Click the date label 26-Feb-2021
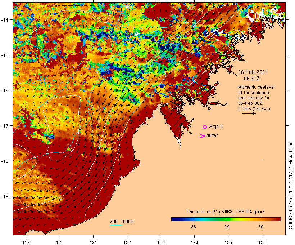Screen dimensions: 295x245 point(253,72)
